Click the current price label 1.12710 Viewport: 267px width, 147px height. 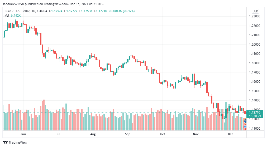(x=255, y=112)
